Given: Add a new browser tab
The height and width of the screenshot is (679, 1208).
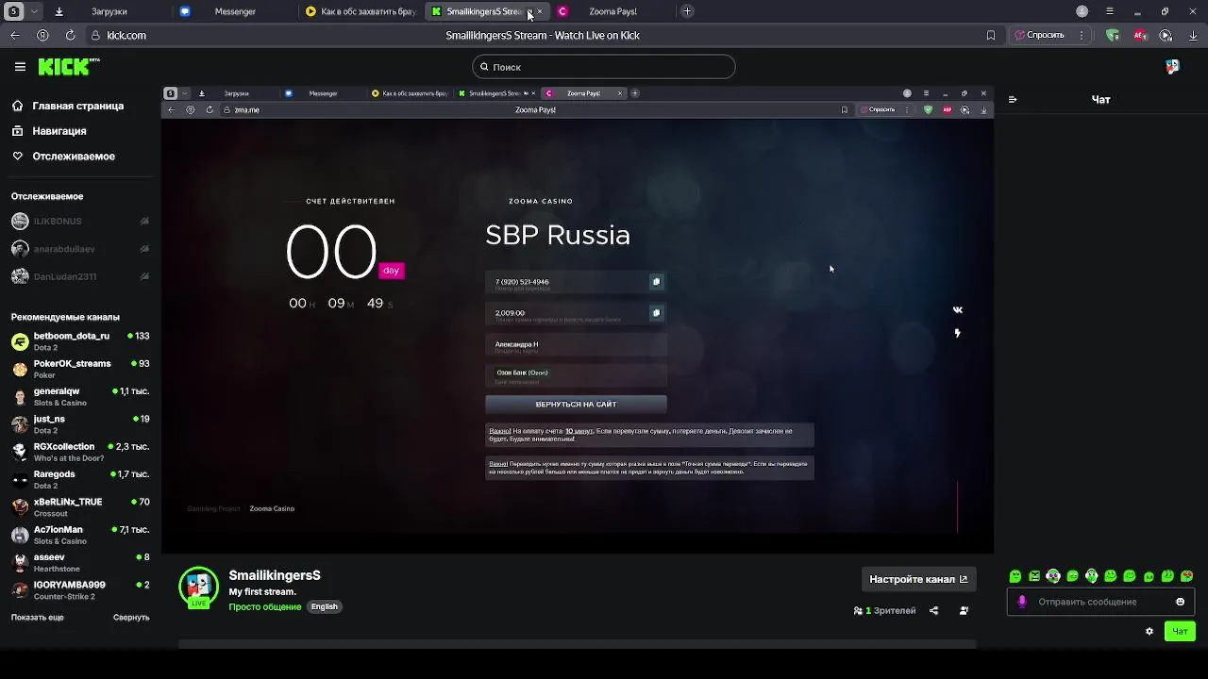Looking at the screenshot, I should point(687,11).
